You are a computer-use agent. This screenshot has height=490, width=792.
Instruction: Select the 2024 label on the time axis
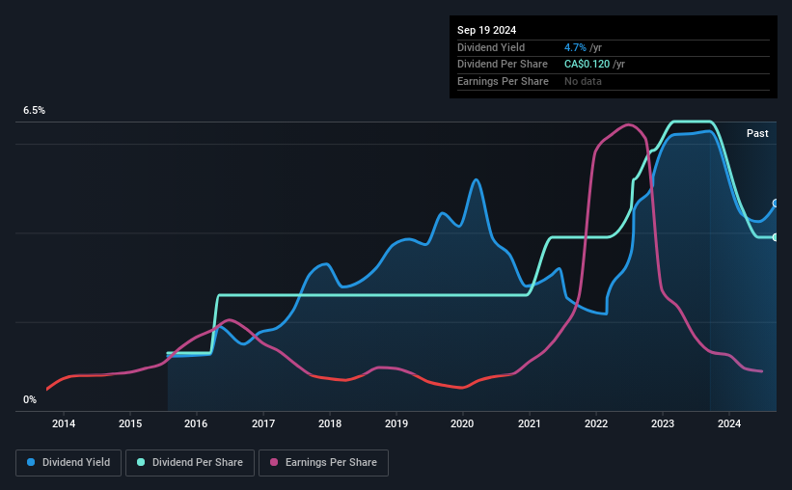pos(729,423)
